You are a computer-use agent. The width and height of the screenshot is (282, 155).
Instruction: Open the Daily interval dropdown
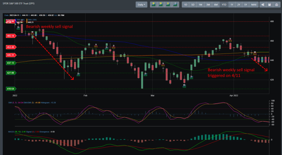(141, 5)
